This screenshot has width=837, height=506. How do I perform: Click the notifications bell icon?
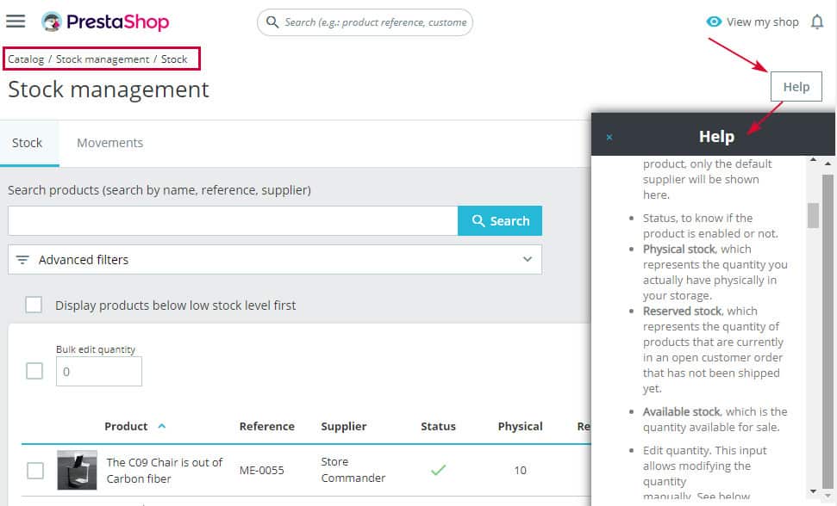tap(817, 22)
